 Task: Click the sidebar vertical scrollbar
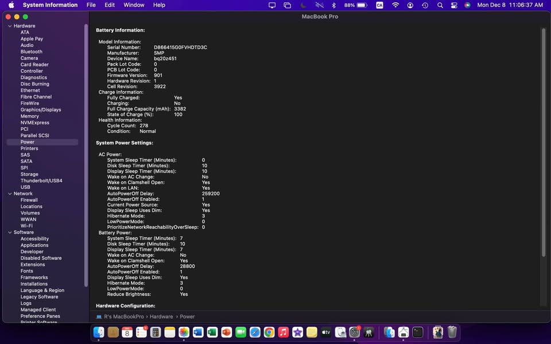click(x=86, y=155)
